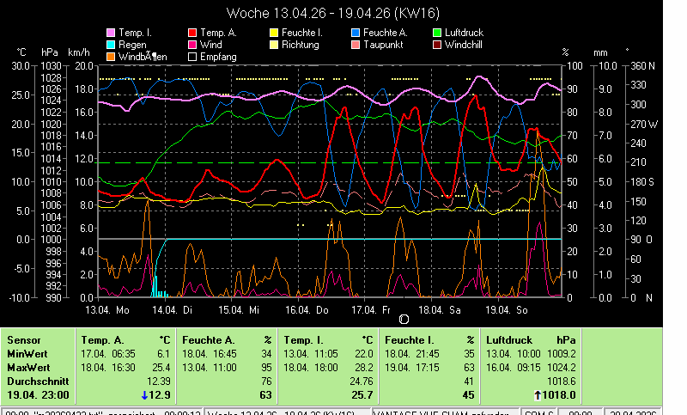
Task: Click the magenta Wind legend swatch
Action: (192, 45)
